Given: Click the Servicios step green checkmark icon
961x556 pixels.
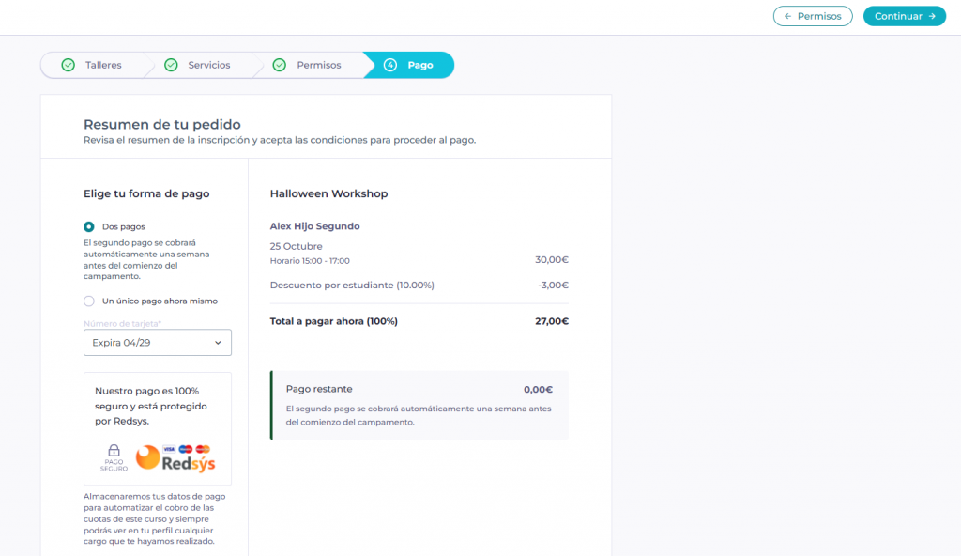Looking at the screenshot, I should pyautogui.click(x=171, y=65).
